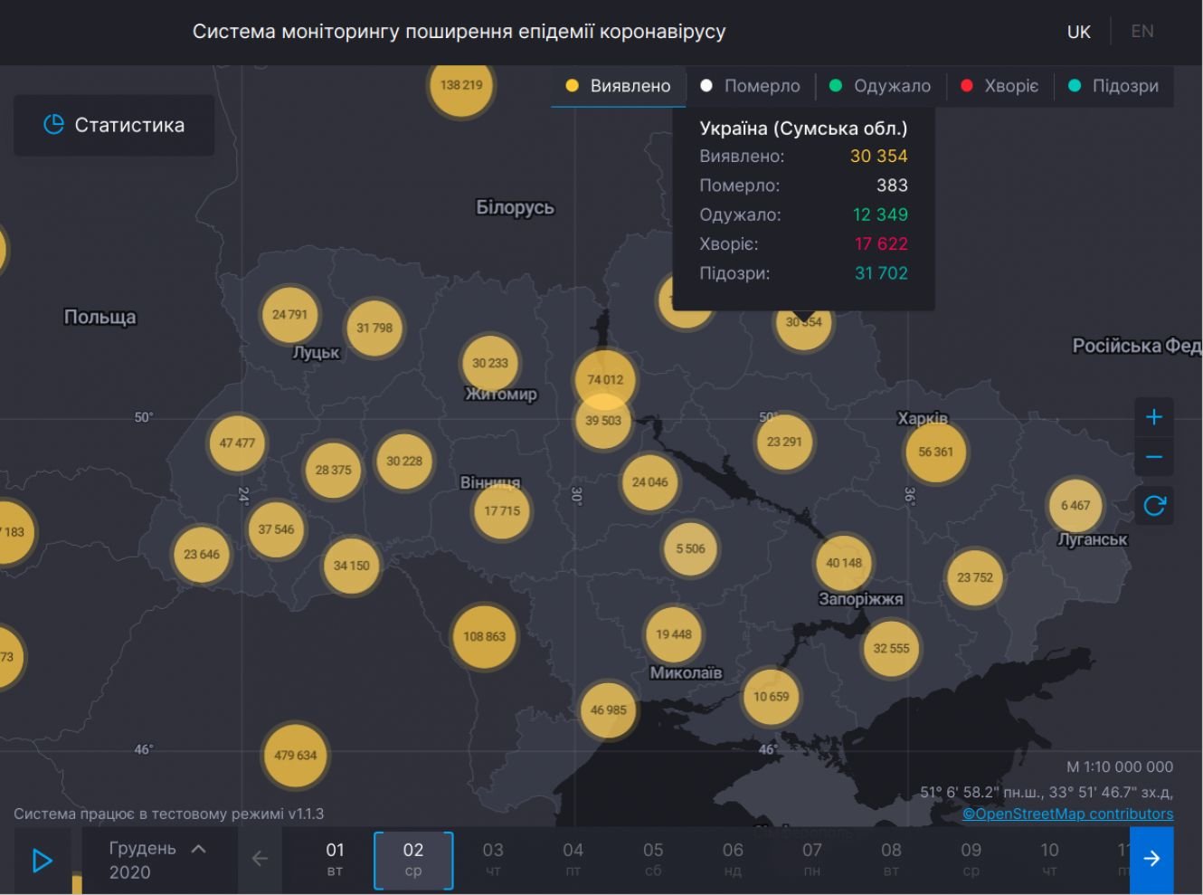Image resolution: width=1203 pixels, height=895 pixels.
Task: Expand the Грудень 2020 month selector
Action: click(158, 859)
